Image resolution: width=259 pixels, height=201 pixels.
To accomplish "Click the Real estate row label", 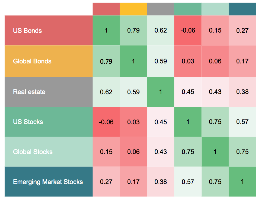I will coord(49,92).
